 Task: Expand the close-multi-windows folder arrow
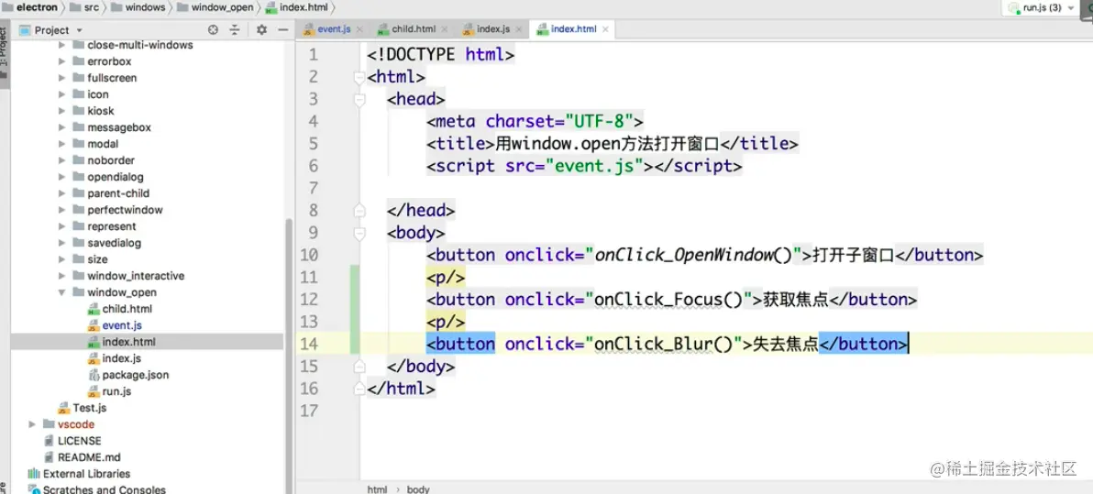tap(61, 45)
